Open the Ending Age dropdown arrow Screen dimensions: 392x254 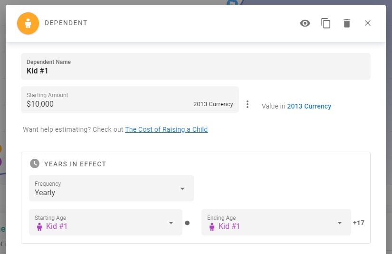point(340,223)
